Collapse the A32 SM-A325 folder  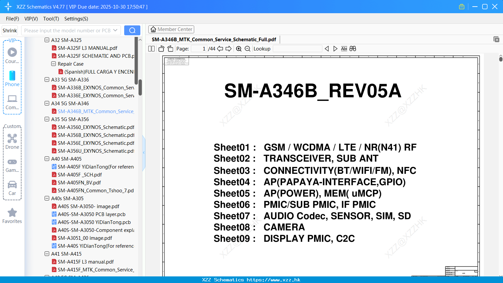click(x=47, y=40)
